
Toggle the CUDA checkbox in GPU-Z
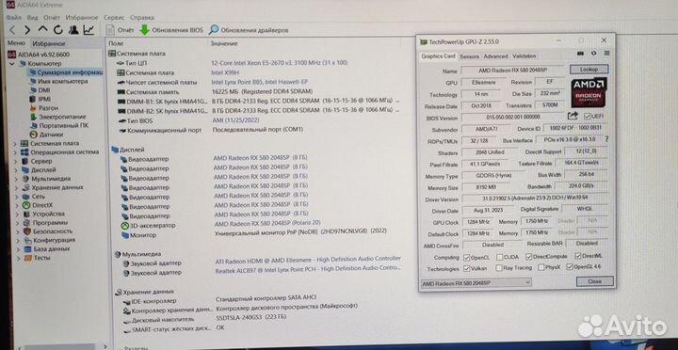point(500,257)
